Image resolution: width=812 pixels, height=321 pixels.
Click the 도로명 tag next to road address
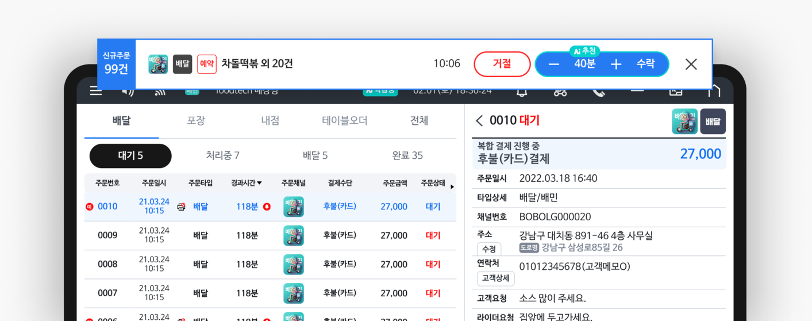tap(529, 248)
